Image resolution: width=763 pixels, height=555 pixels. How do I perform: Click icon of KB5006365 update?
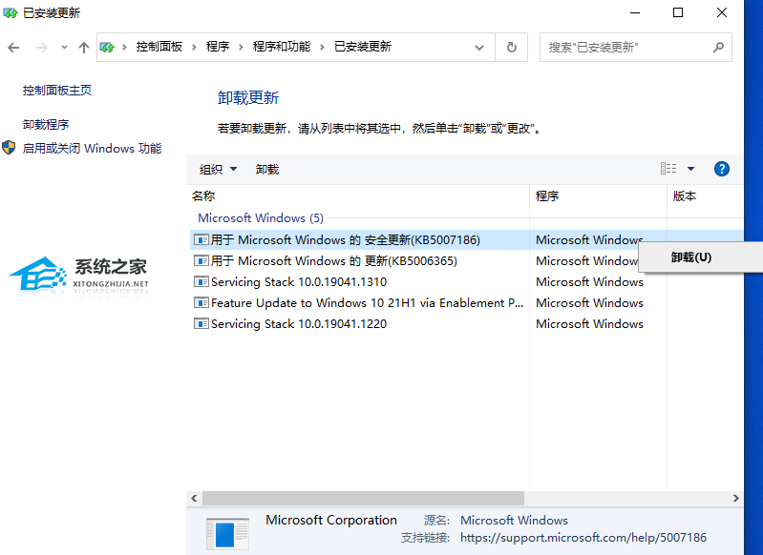click(x=201, y=260)
